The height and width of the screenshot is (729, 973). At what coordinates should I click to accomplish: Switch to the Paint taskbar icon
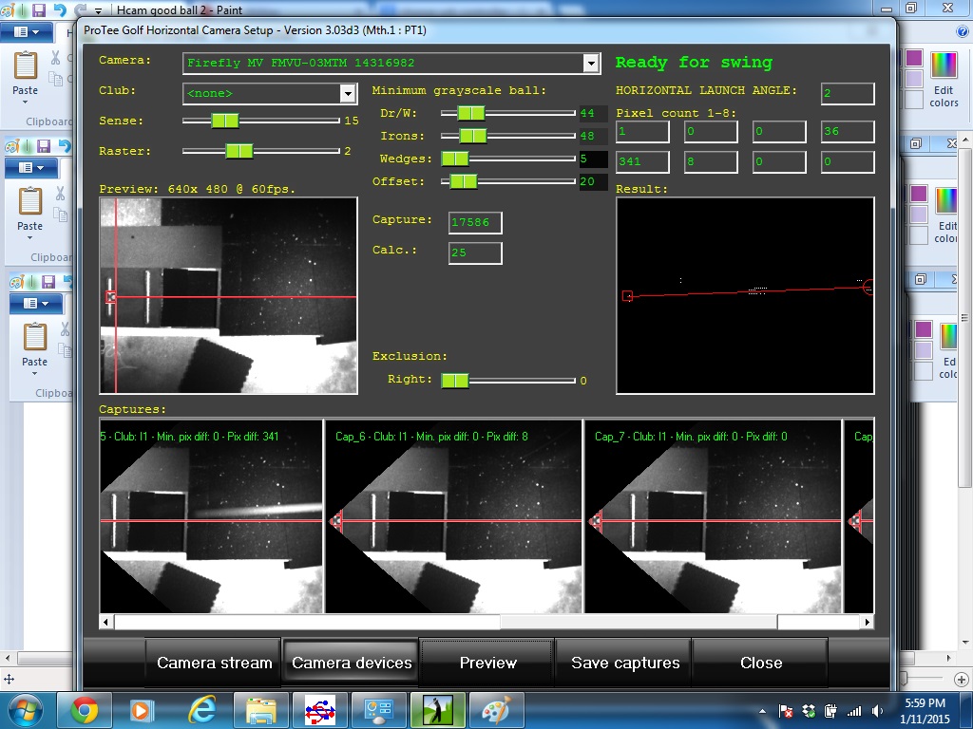496,710
